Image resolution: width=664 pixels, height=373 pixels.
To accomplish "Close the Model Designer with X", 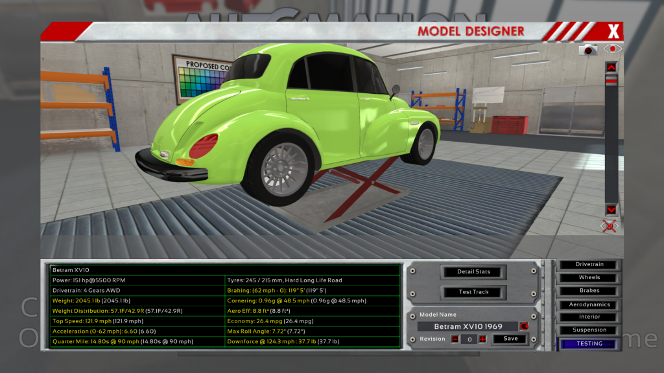I will (613, 31).
